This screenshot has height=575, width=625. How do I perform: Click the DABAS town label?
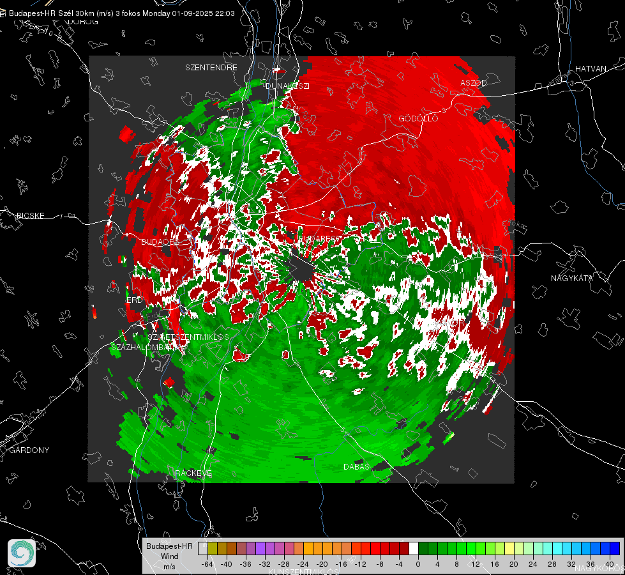pyautogui.click(x=356, y=466)
